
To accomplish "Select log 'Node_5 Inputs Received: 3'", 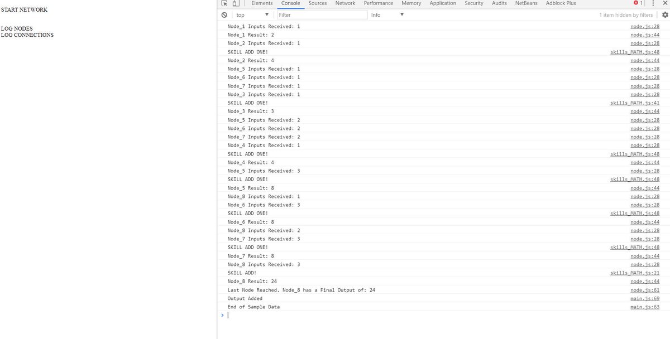I will click(264, 171).
